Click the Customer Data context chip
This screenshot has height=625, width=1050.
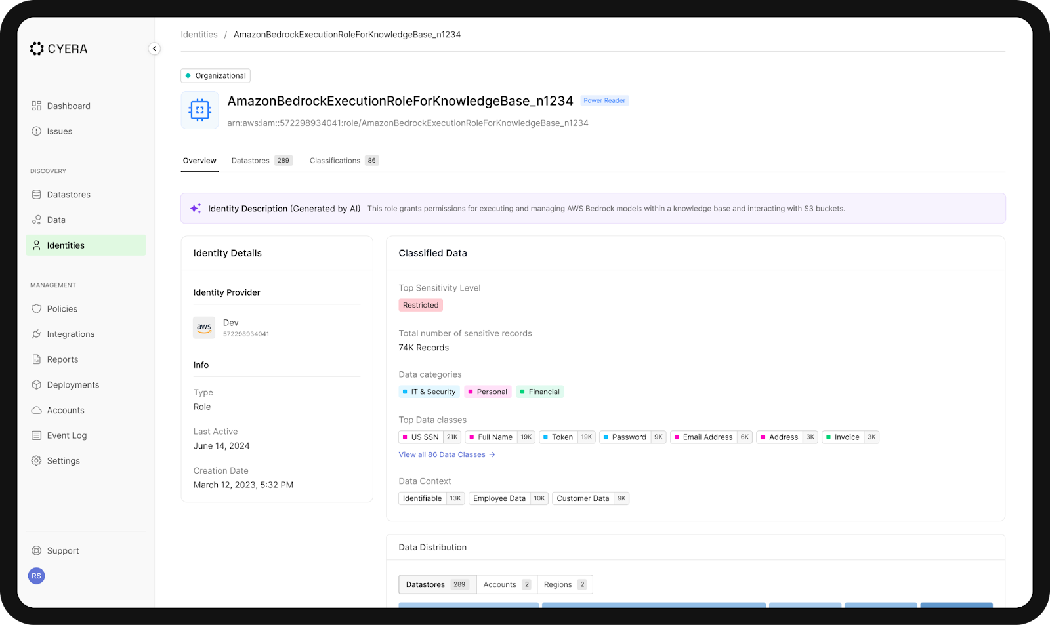click(591, 498)
